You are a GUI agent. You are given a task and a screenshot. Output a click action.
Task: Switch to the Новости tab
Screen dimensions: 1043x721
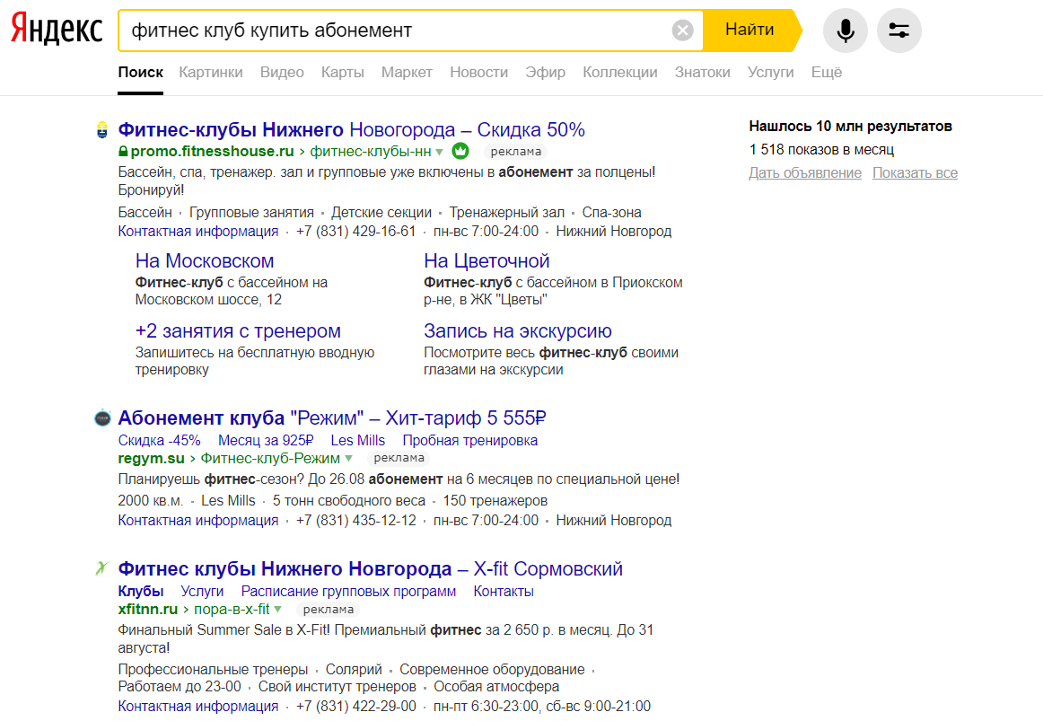coord(479,73)
